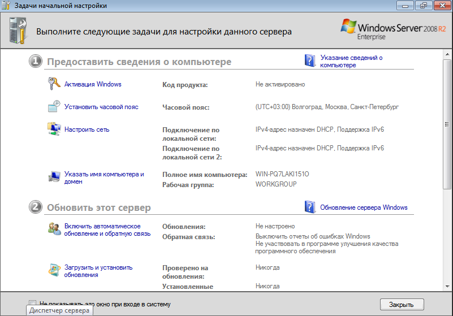Click the scrollbar down arrow
The height and width of the screenshot is (316, 453).
click(x=447, y=286)
